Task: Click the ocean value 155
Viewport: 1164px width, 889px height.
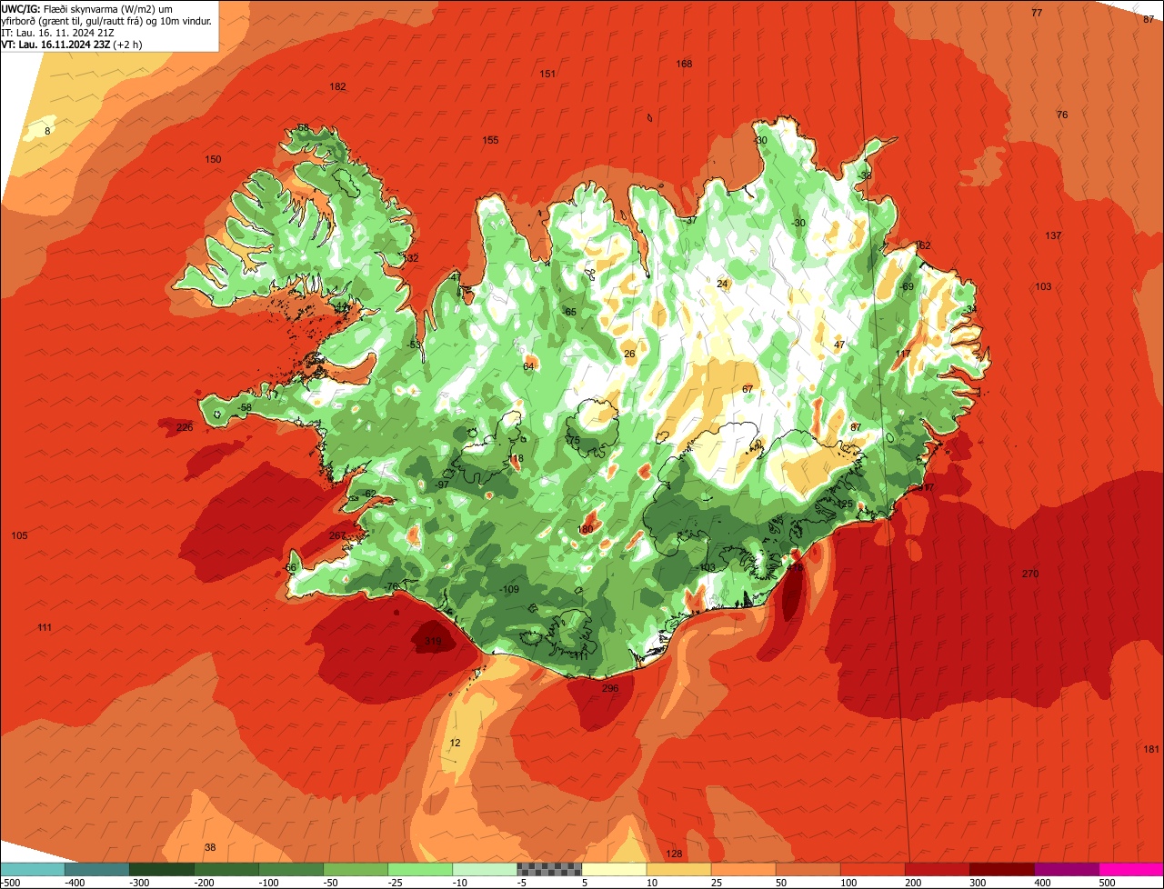Action: click(490, 140)
